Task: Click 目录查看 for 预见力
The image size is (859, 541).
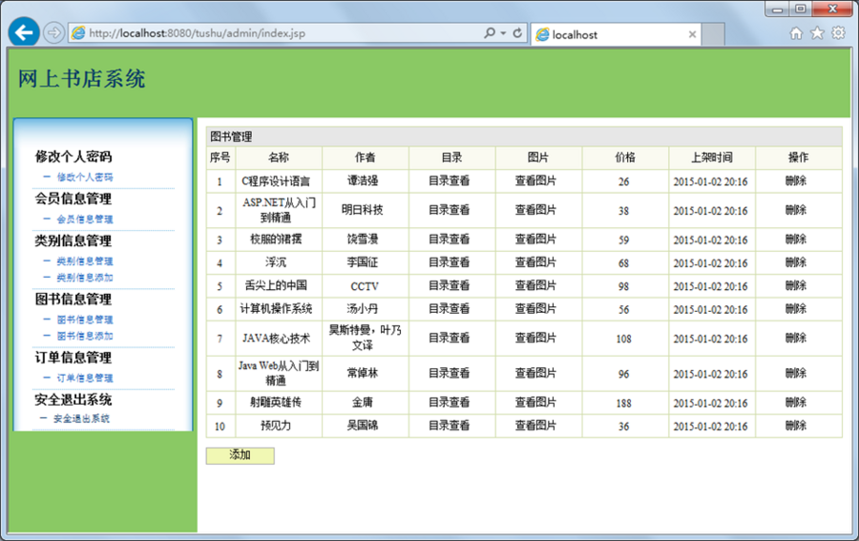Action: coord(450,425)
